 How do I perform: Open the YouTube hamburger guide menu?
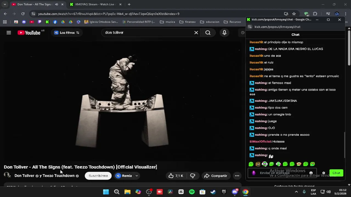(x=9, y=33)
